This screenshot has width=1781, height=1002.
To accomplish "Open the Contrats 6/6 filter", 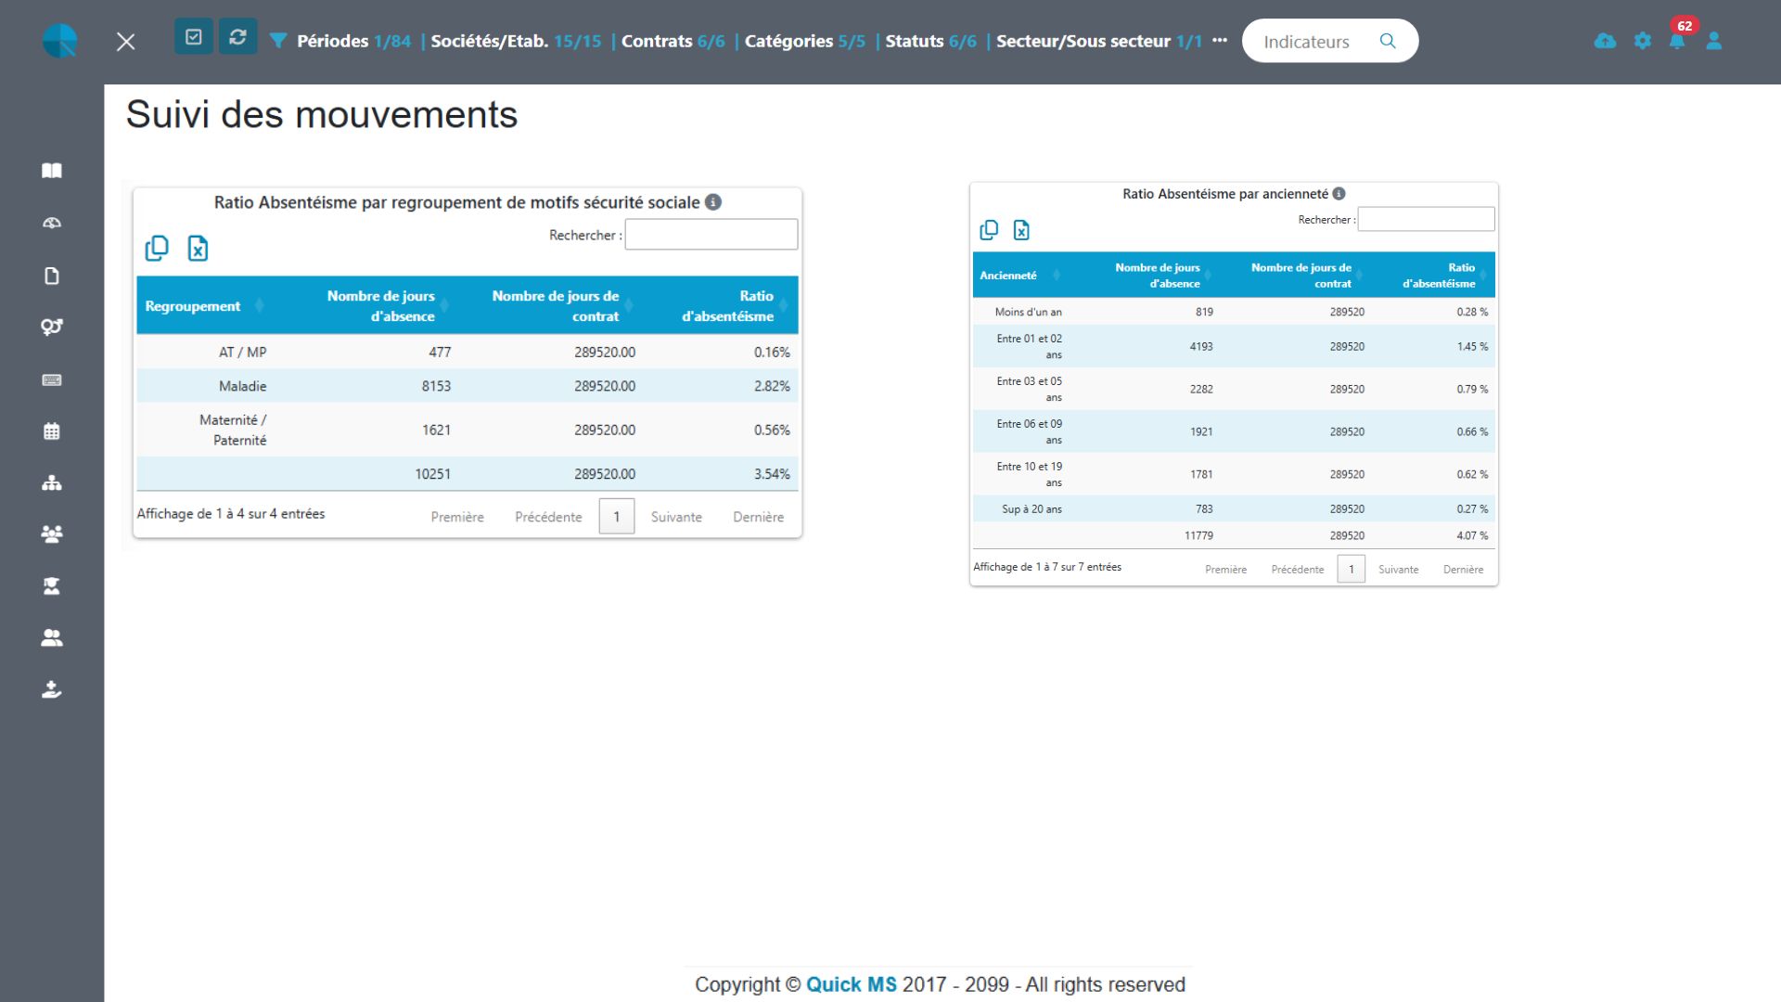I will 673,41.
